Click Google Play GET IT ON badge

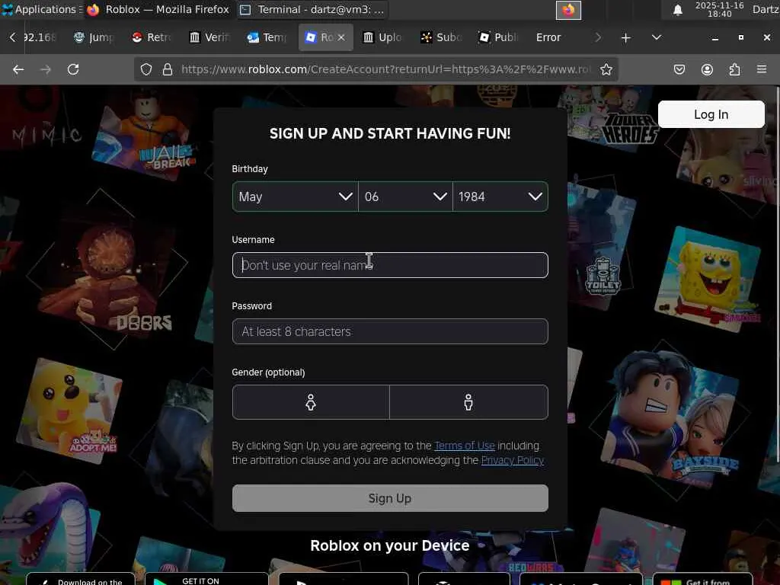pyautogui.click(x=206, y=579)
